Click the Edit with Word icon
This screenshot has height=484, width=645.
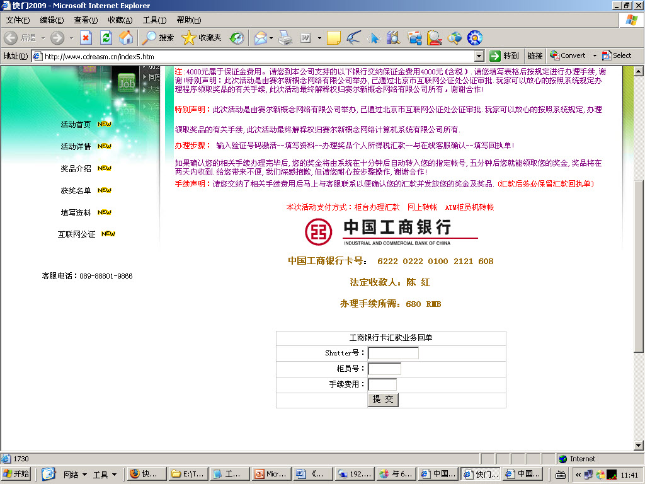point(305,38)
